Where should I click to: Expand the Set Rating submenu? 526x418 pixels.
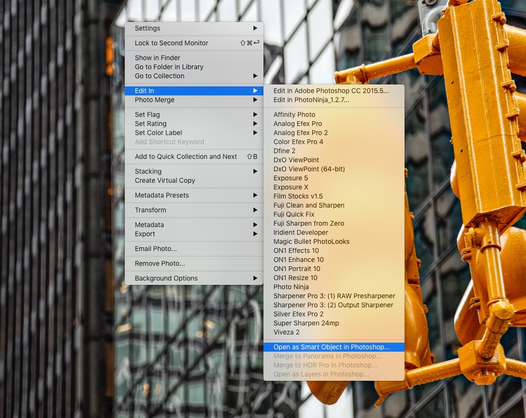(x=194, y=124)
